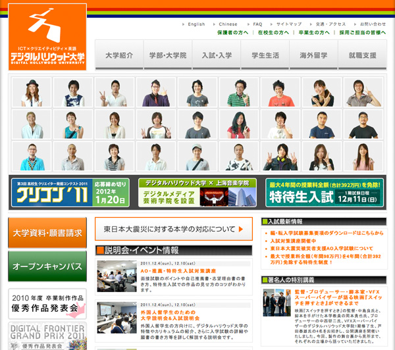Open the 海外留学 navigation tab
Viewport: 395px width, 350px height.
pyautogui.click(x=313, y=56)
